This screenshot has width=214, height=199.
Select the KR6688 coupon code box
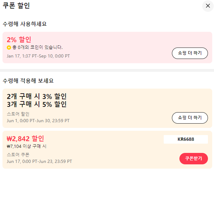[x=186, y=139]
